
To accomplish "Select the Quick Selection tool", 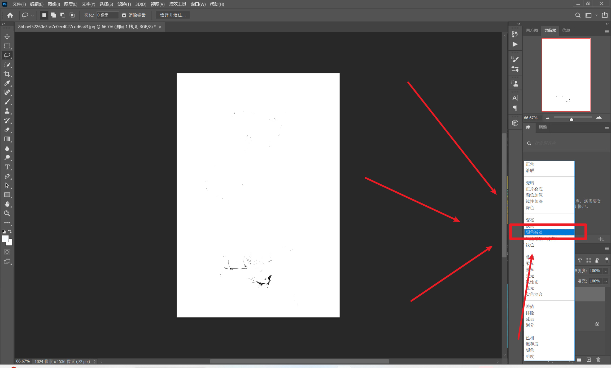I will pyautogui.click(x=7, y=64).
